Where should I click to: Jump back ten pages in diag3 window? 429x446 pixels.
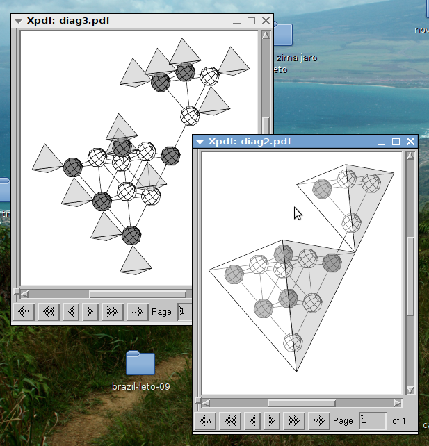[x=49, y=312]
